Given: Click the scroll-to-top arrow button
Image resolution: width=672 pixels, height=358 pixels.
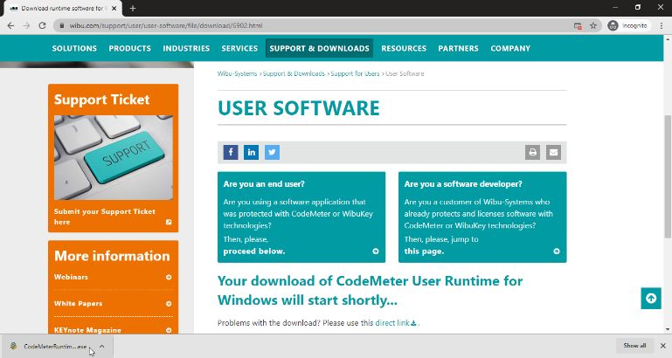Looking at the screenshot, I should pos(651,299).
